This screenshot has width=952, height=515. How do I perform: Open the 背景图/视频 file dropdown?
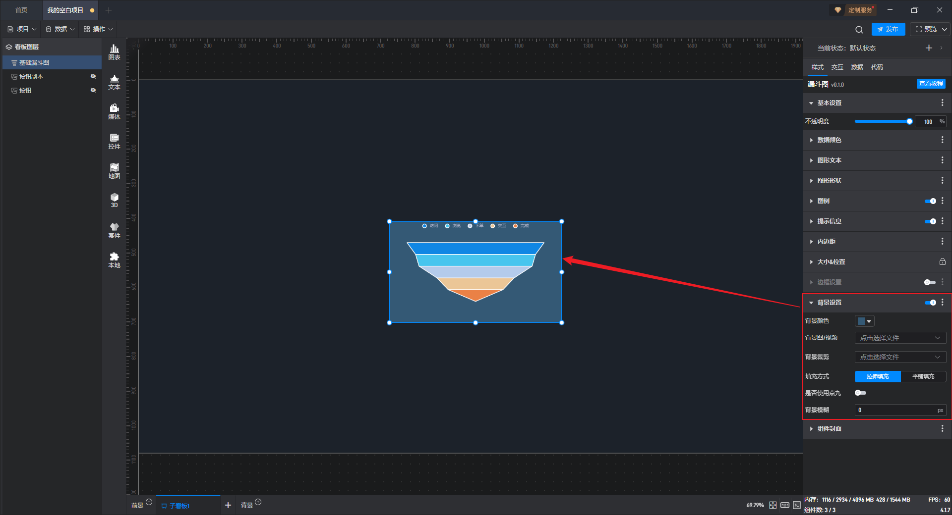(900, 338)
